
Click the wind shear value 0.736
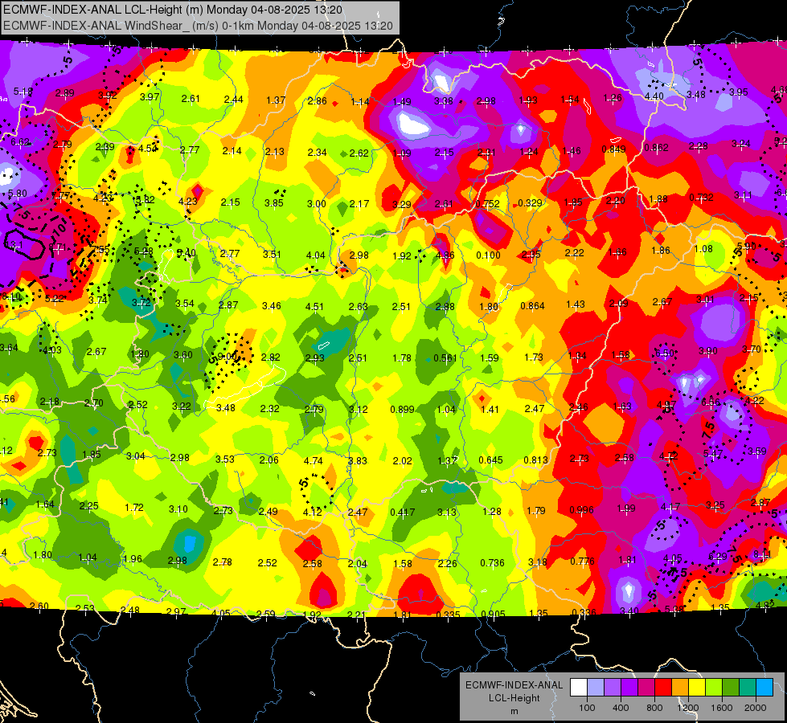(492, 563)
